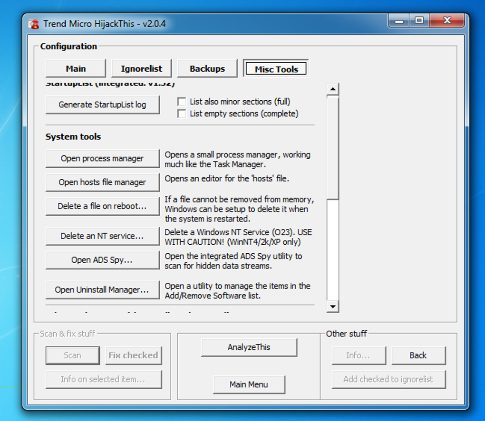The width and height of the screenshot is (485, 421).
Task: Click Delete an NT service button
Action: click(x=102, y=236)
